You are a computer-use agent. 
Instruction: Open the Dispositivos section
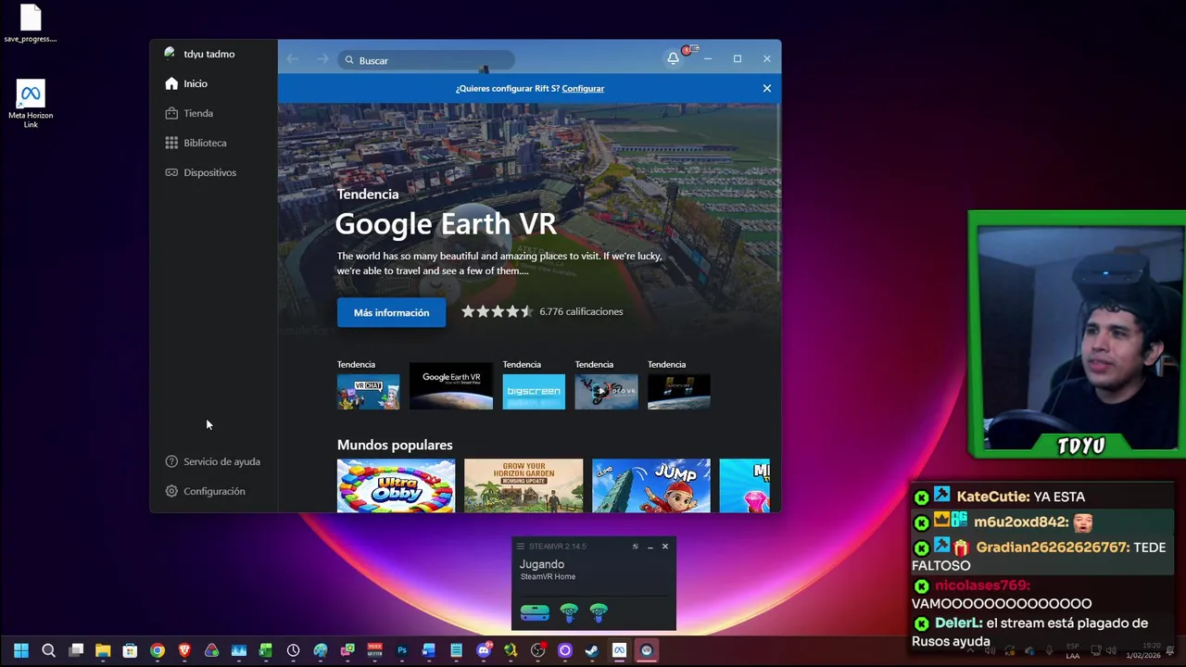click(x=200, y=172)
